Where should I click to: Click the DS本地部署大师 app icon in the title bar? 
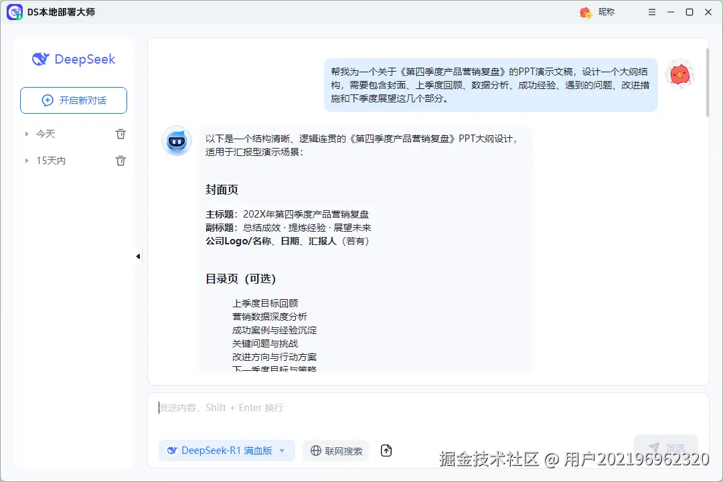[x=14, y=11]
